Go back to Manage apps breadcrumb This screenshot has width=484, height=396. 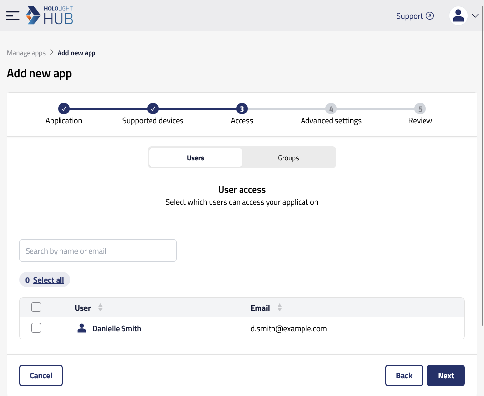point(26,53)
